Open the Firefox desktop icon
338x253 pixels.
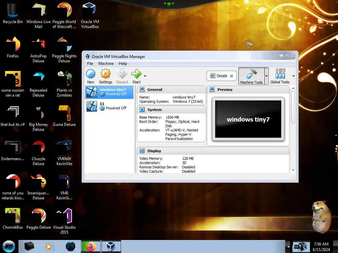[13, 47]
